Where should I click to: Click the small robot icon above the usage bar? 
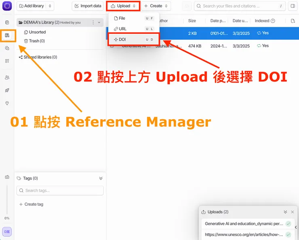coord(7,177)
